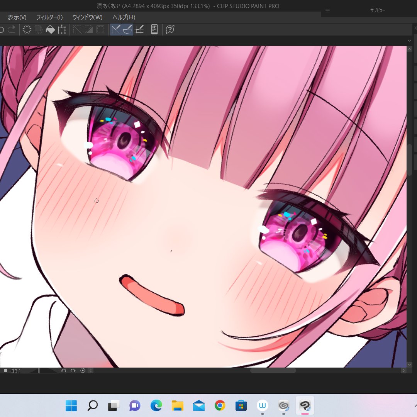Image resolution: width=417 pixels, height=417 pixels.
Task: Click the canvas vertical scrollbar up arrow
Action: (409, 49)
